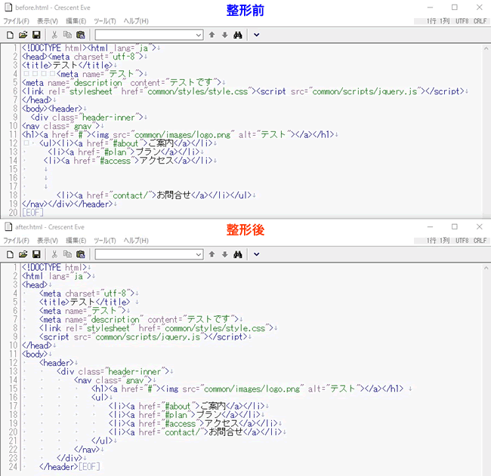Screen dimensions: 491x476
Task: Click 1行 1列 position status in after.html
Action: point(438,241)
